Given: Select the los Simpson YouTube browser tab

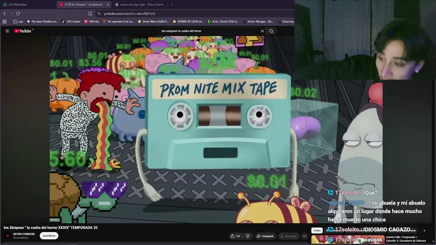Looking at the screenshot, I should [83, 4].
